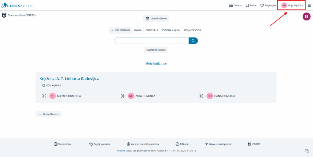Click the Dodaj članstvo button
Image resolution: width=313 pixels, height=157 pixels.
(x=49, y=114)
